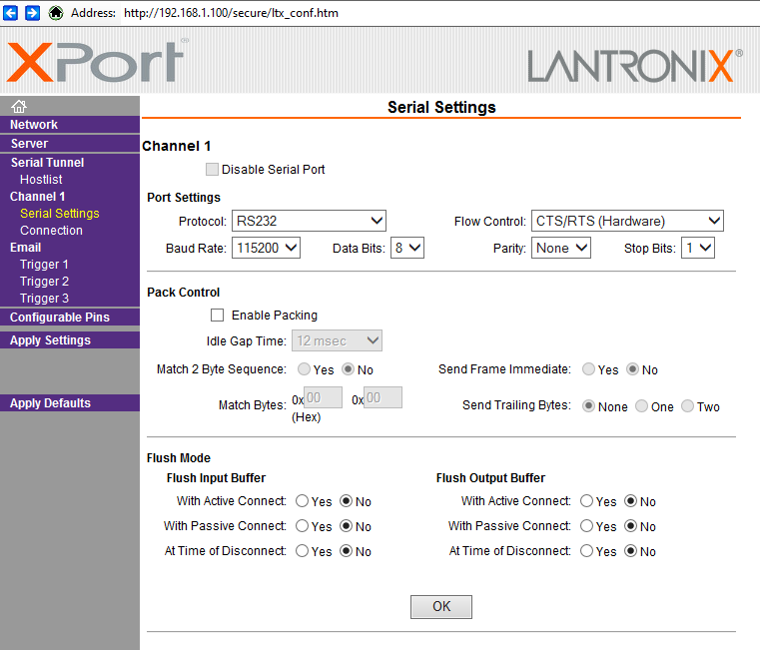This screenshot has height=650, width=760.
Task: Open the Hostlist page
Action: point(41,180)
